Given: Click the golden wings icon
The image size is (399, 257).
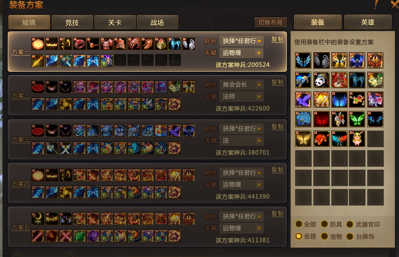Looking at the screenshot, I should pyautogui.click(x=303, y=139).
